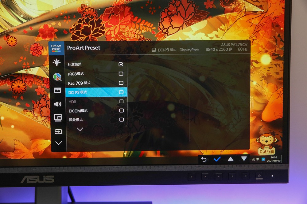The image size is (307, 204).
Task: Click the DCI-P3 模式 header status text
Action: click(167, 50)
